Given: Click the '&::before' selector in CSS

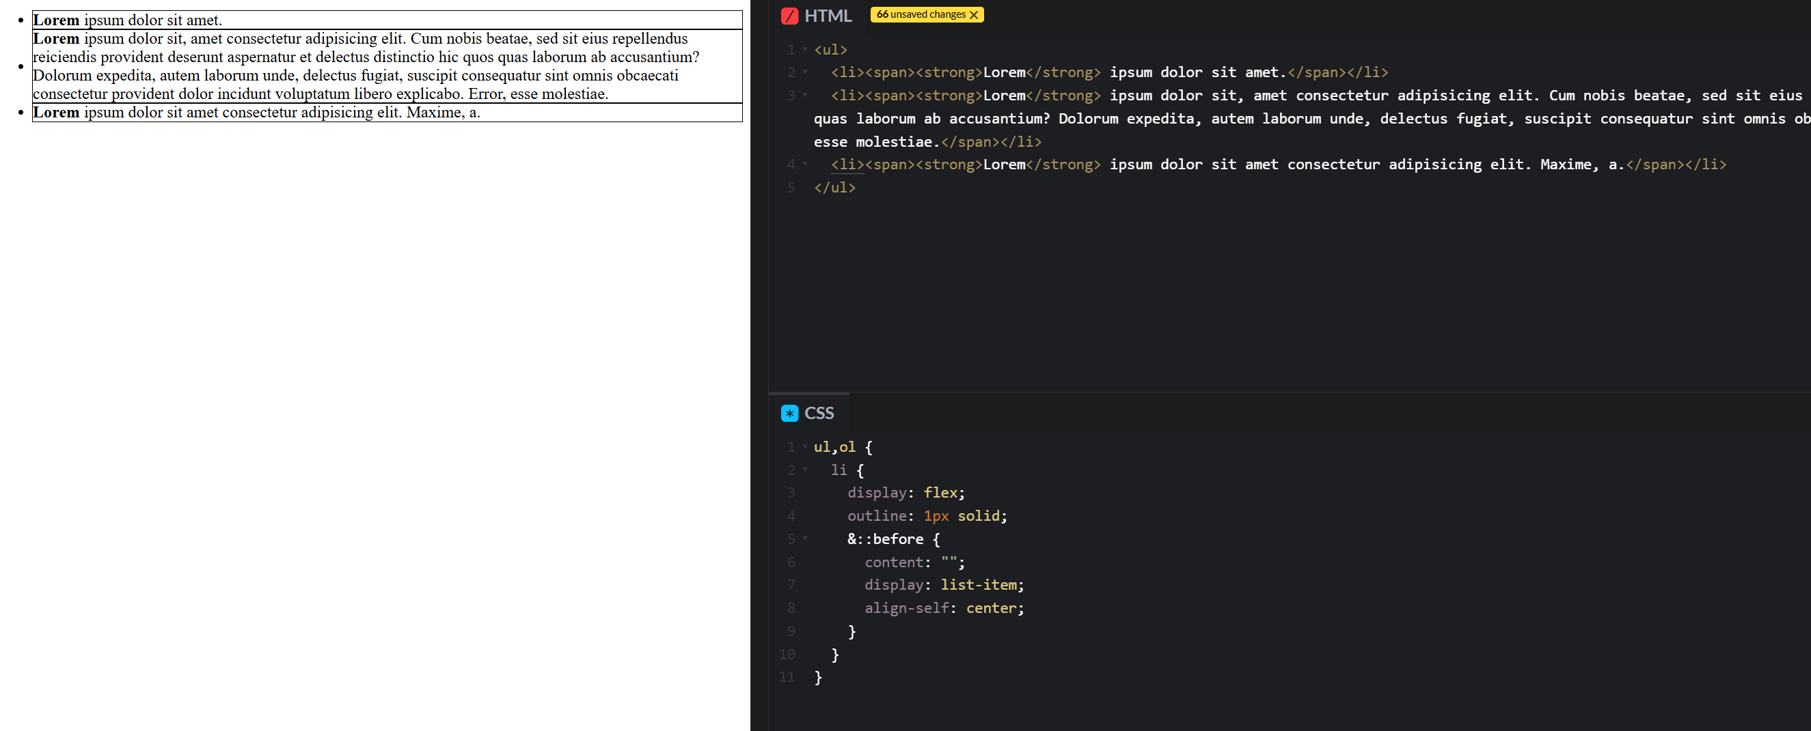Looking at the screenshot, I should 885,539.
